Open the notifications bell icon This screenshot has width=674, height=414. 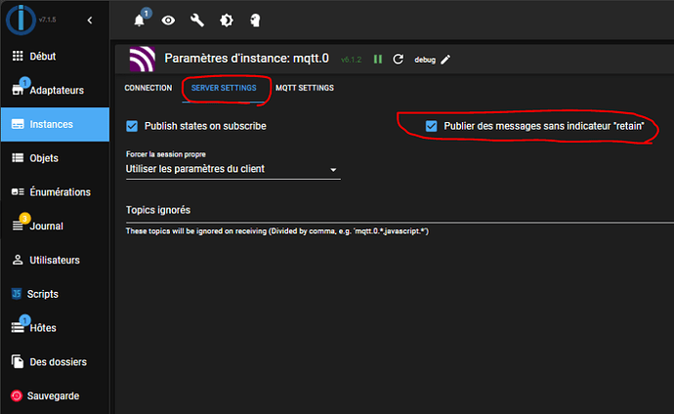pyautogui.click(x=140, y=21)
